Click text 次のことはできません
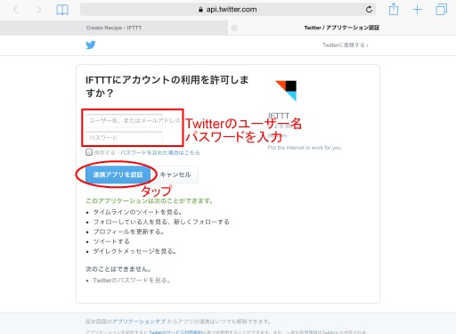Viewport: 456px width, 334px height. pyautogui.click(x=118, y=269)
